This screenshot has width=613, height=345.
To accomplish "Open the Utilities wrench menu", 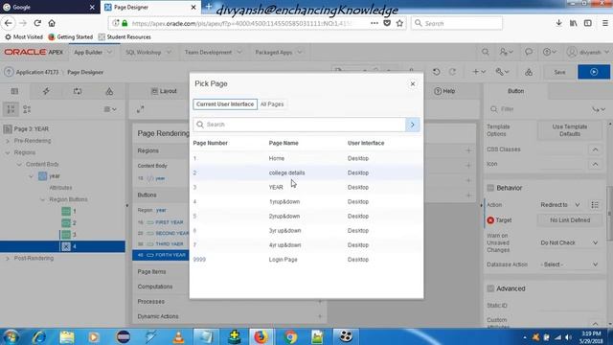I will pos(502,72).
